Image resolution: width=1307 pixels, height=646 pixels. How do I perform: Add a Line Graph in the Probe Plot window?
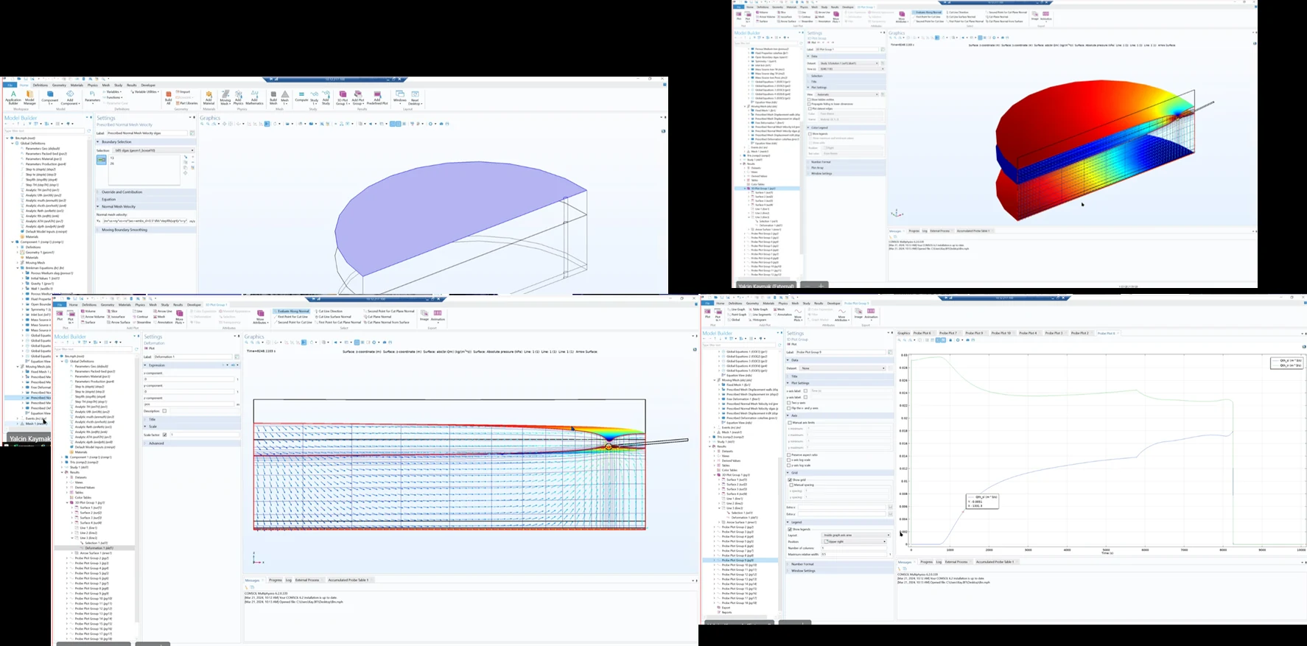pos(737,309)
